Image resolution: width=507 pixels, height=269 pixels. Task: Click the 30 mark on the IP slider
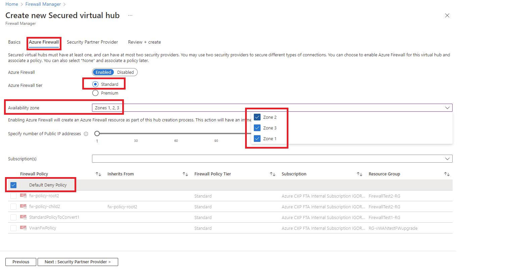click(x=136, y=141)
